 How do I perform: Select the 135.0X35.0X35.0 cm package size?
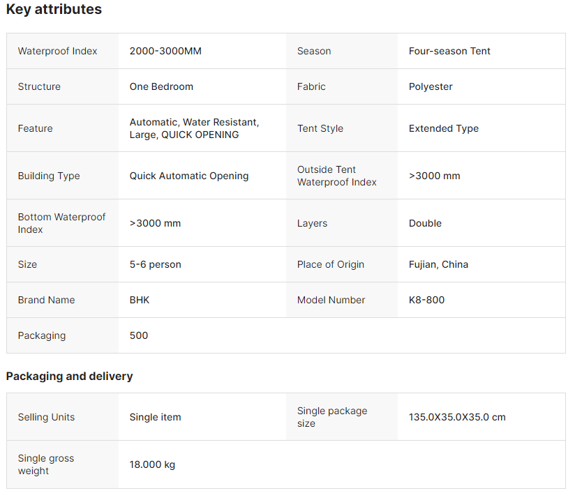(x=457, y=417)
